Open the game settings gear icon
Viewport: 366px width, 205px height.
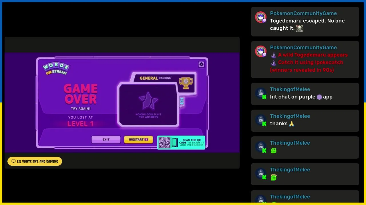[201, 64]
